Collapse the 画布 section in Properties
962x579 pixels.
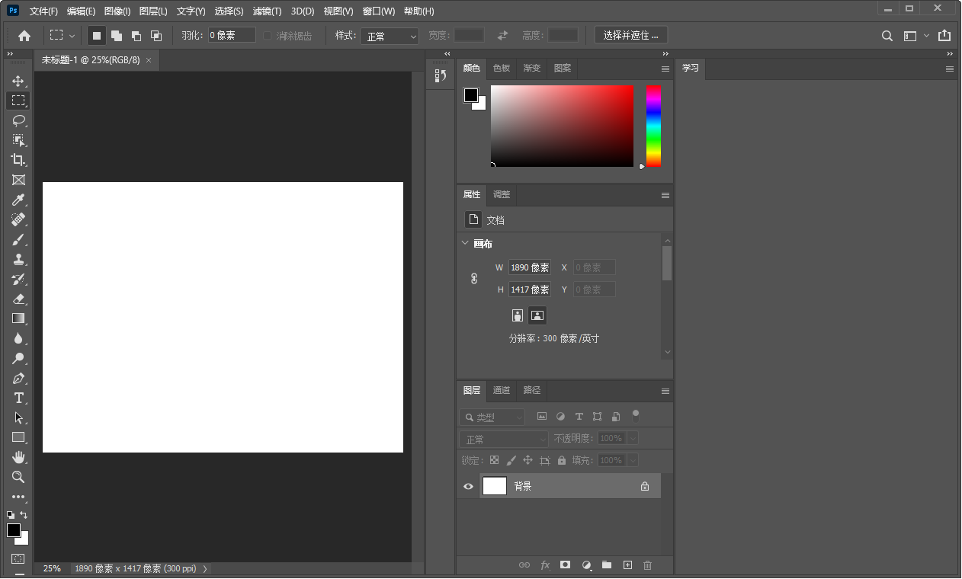[x=466, y=243]
